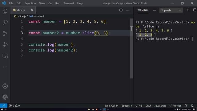Open the Search view in activity bar
Viewport: 197px width, 111px height.
coord(5,23)
